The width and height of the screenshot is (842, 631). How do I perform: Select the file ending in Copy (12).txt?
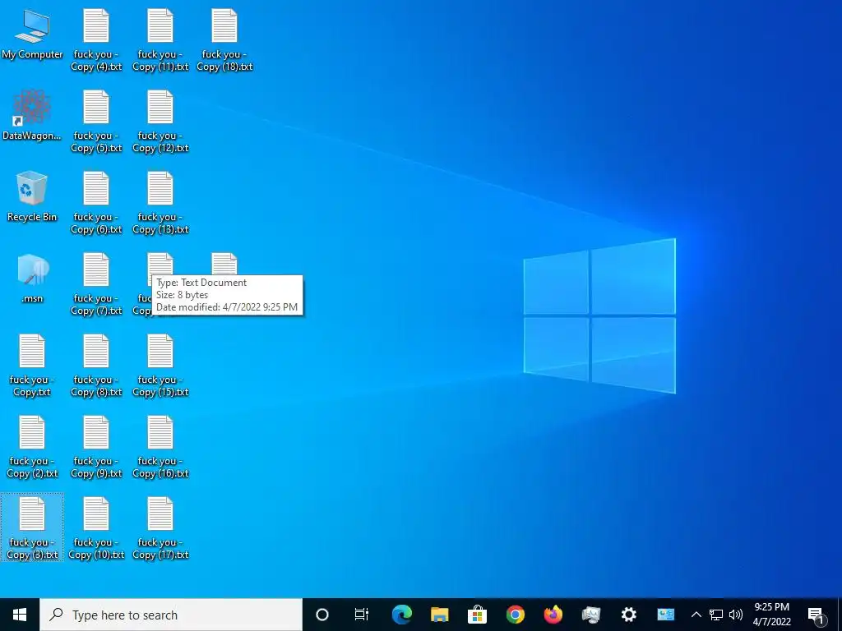[x=160, y=122]
